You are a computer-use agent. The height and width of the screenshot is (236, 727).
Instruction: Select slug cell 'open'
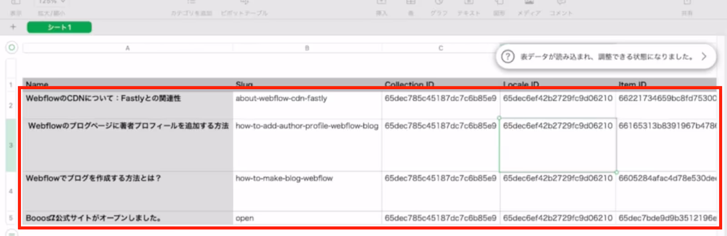coord(307,218)
